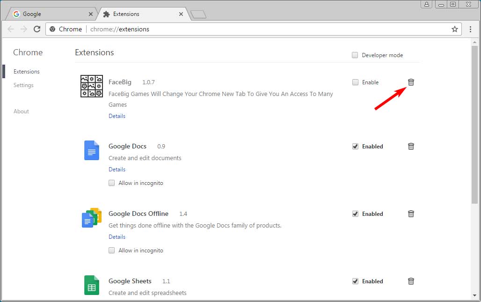This screenshot has height=302, width=481.
Task: Delete Google Docs with its trash icon
Action: click(411, 146)
